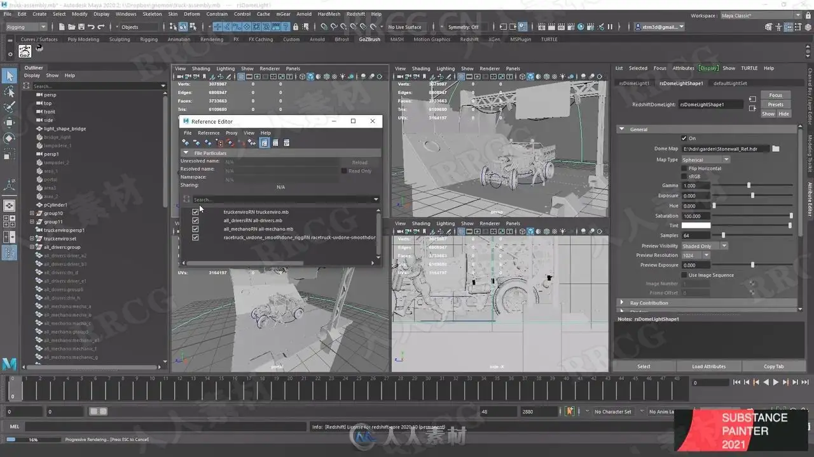Click the Hide button in Attribute Editor
Image resolution: width=814 pixels, height=457 pixels.
(783, 114)
